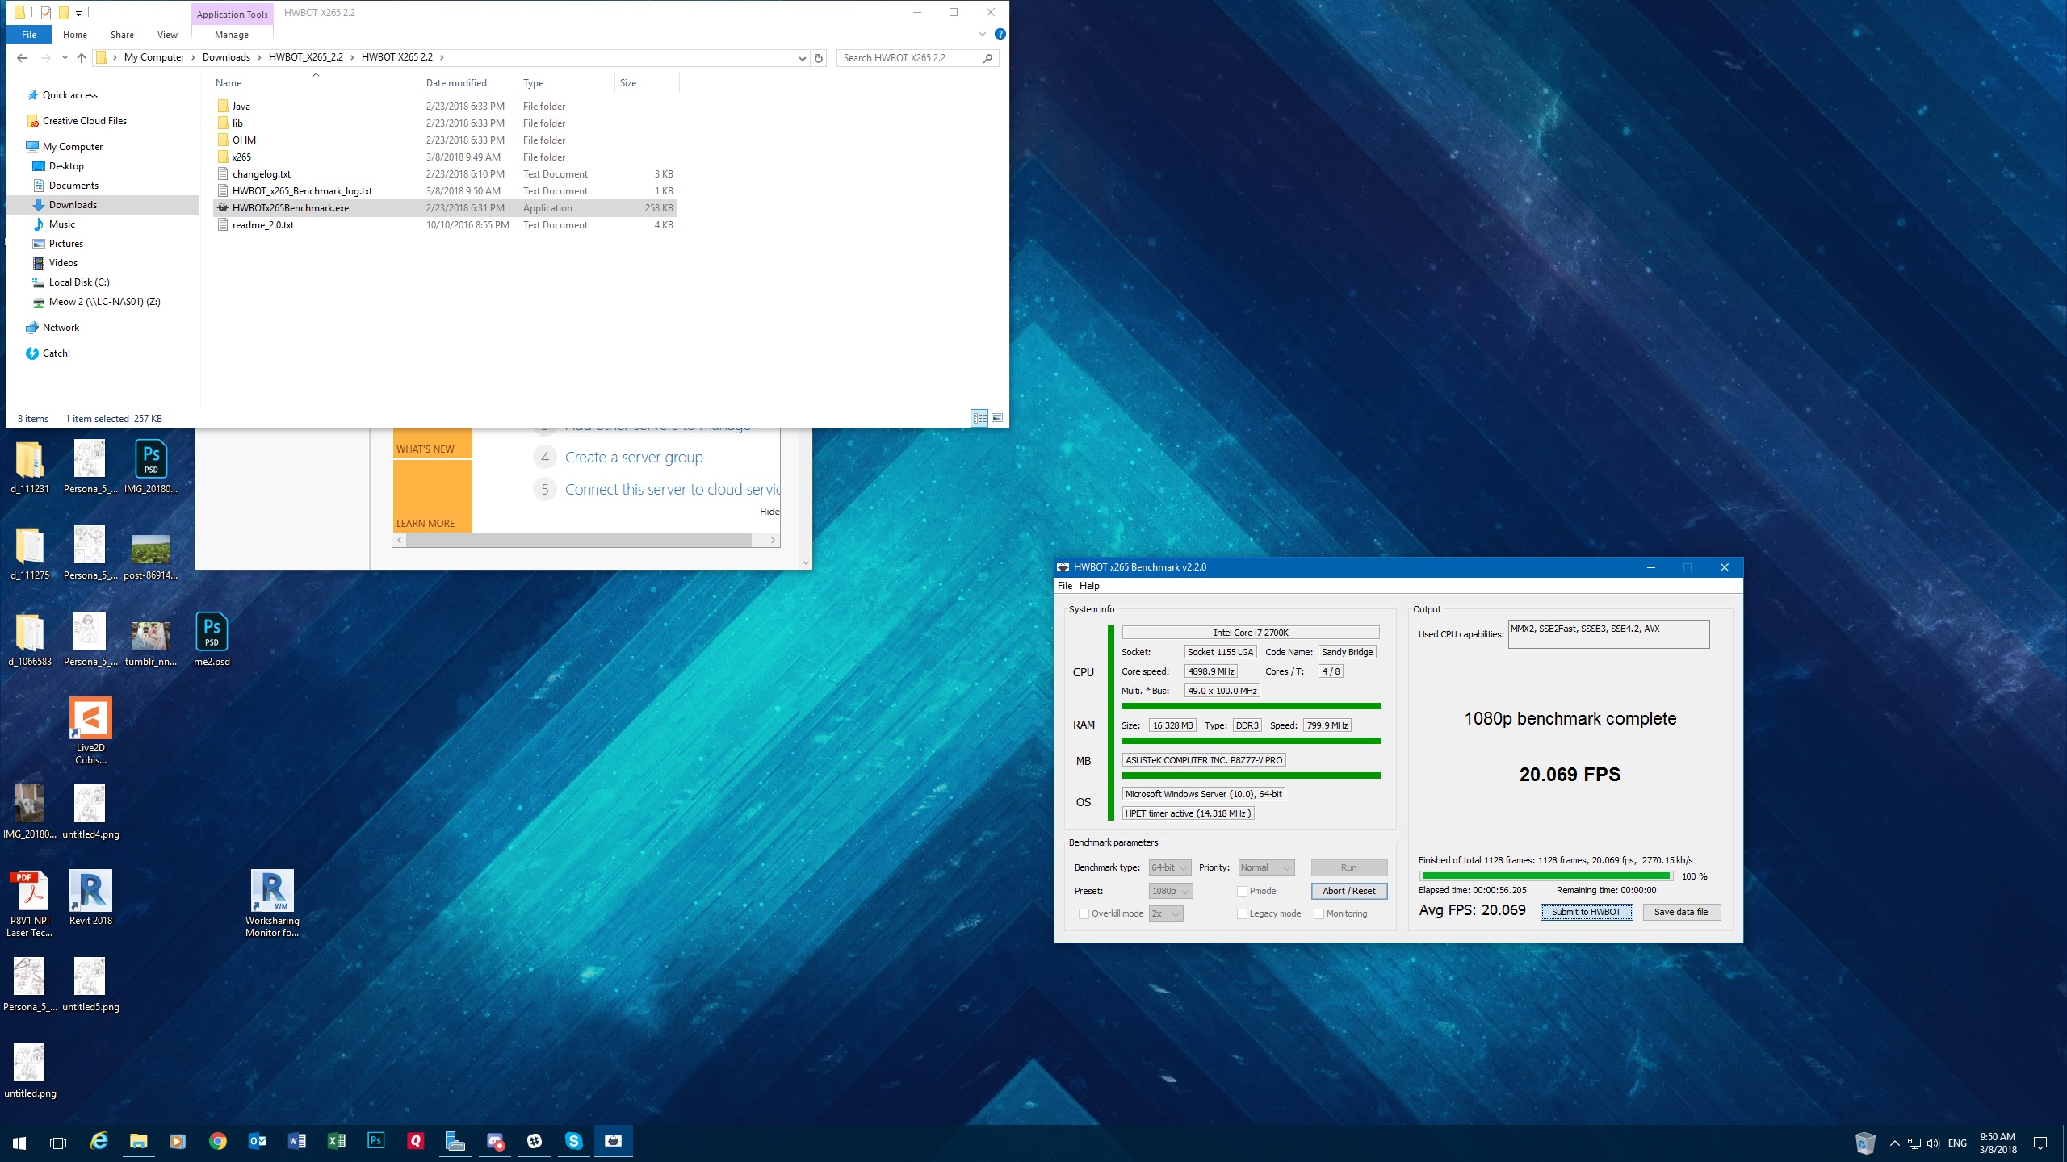Viewport: 2067px width, 1162px height.
Task: Select readme_2.0.txt file
Action: 444,225
